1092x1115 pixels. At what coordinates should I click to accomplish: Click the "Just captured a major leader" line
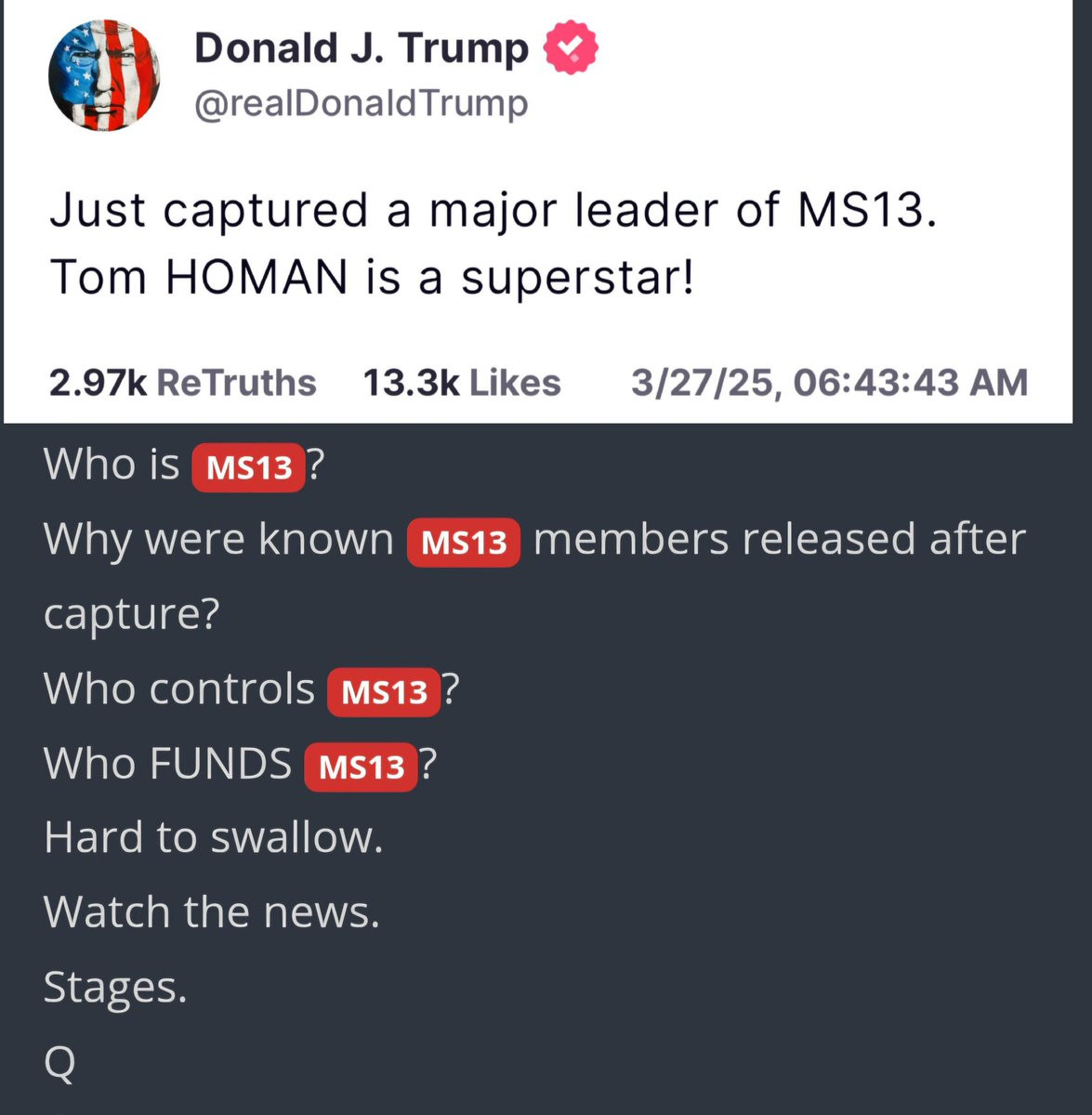click(493, 210)
